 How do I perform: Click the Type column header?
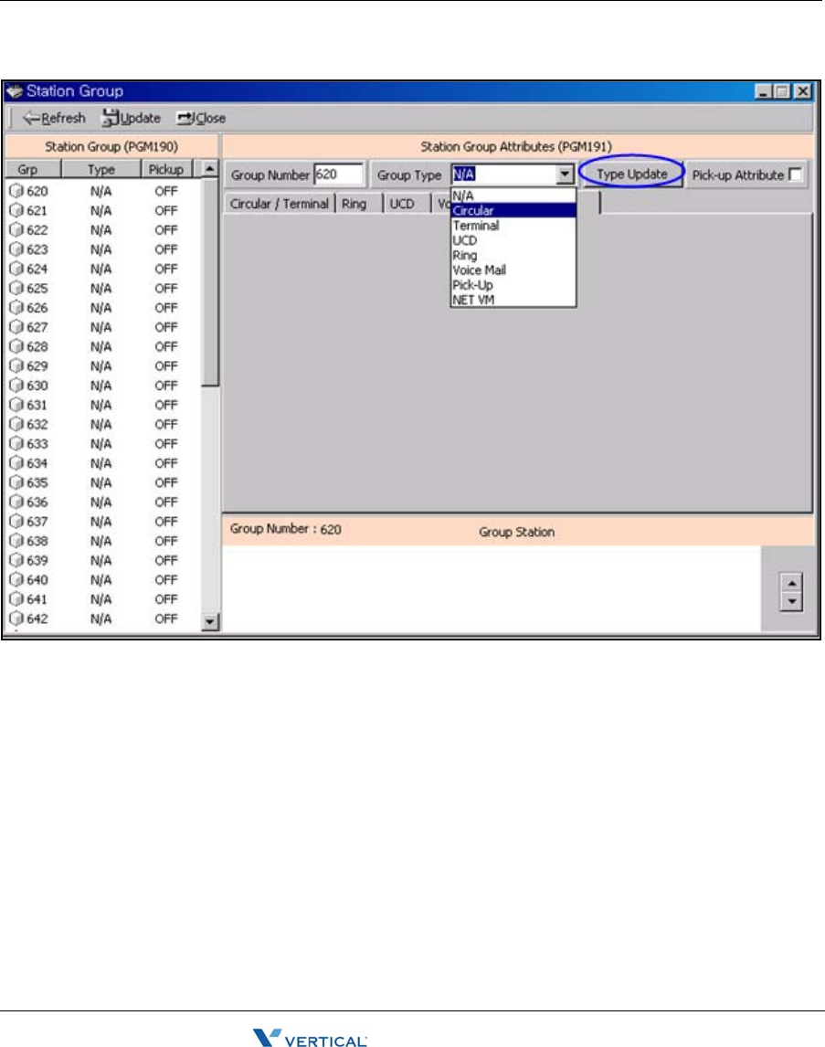[100, 169]
